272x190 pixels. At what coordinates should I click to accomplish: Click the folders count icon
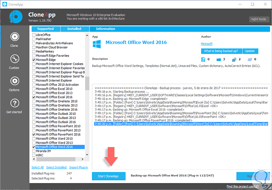click(218, 60)
